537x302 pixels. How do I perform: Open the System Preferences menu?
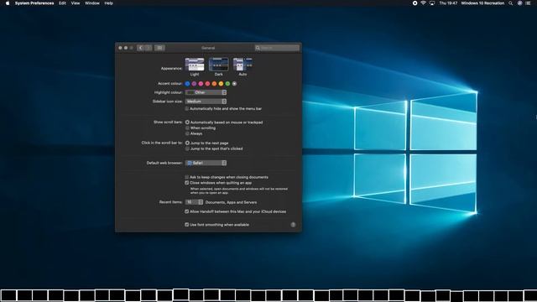(34, 3)
